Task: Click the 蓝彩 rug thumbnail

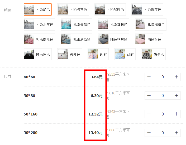Action: pos(120,54)
